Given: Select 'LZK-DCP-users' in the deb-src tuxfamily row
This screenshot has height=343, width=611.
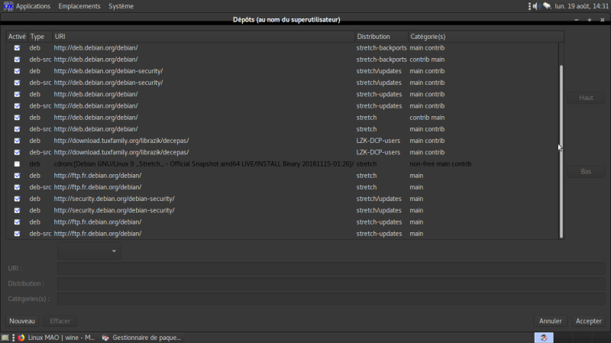Looking at the screenshot, I should click(x=378, y=152).
